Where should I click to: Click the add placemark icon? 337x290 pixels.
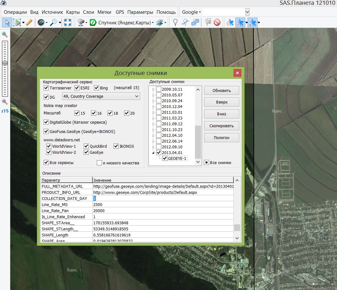tap(175, 22)
